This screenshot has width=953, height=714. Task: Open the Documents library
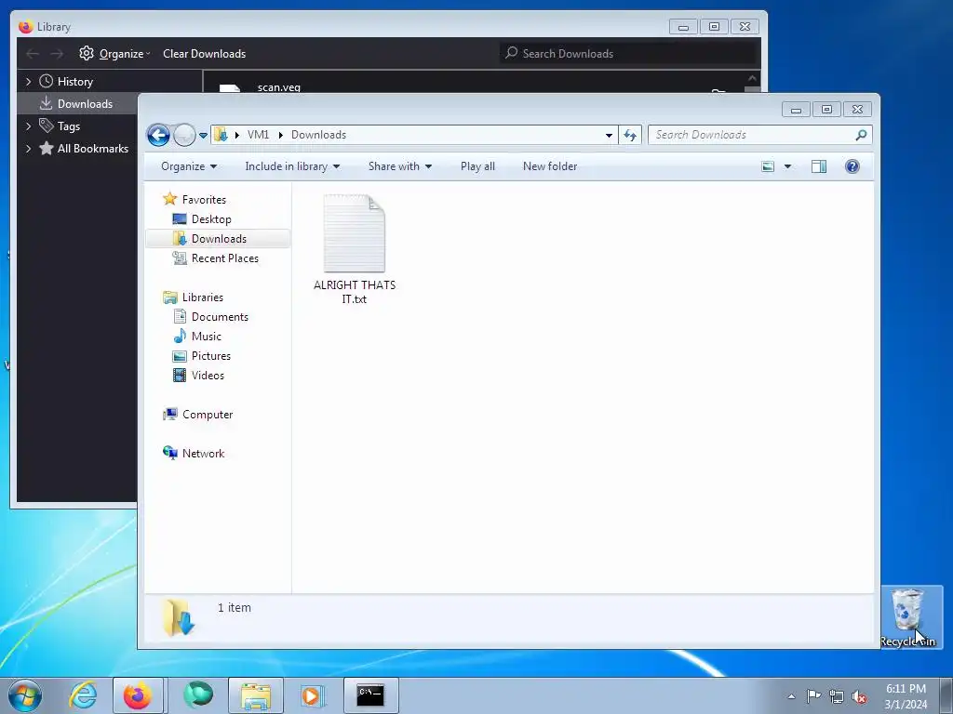click(220, 317)
